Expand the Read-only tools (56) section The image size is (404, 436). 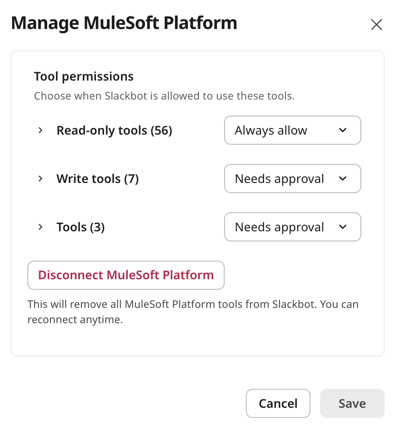pos(40,130)
